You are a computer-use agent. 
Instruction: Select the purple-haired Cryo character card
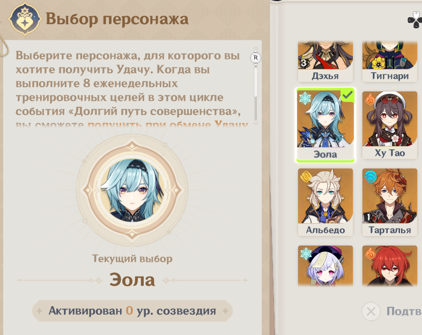pyautogui.click(x=325, y=265)
